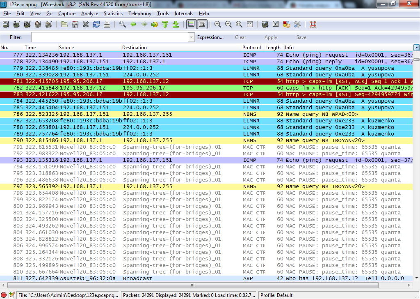Click the horizontal scrollbar left arrow
Screen dimensions: 420x299
point(3,285)
